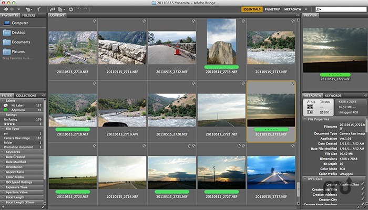Toggle the avi file type filter
Viewport: 368px width, 210px height.
(22, 133)
